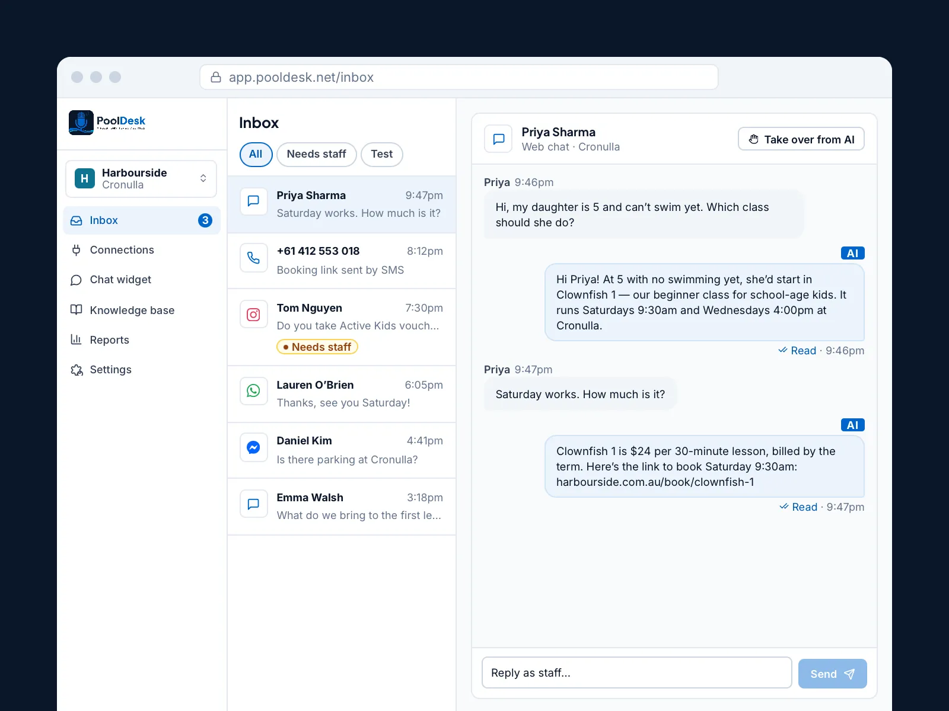Open Reports in the sidebar
949x711 pixels.
(x=141, y=340)
